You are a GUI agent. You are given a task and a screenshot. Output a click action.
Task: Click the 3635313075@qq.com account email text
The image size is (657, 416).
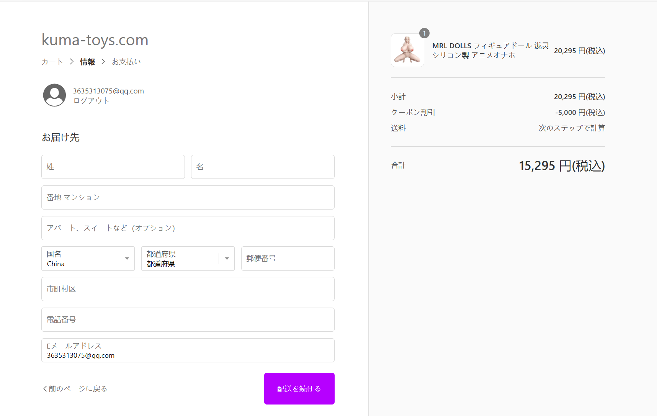click(x=108, y=91)
